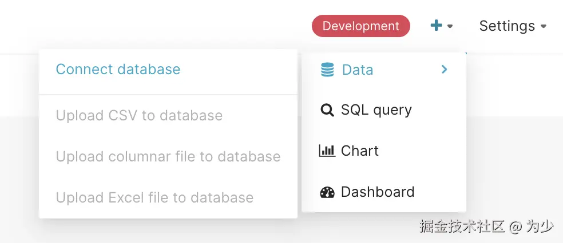Image resolution: width=563 pixels, height=243 pixels.
Task: Expand the caret next to the plus icon
Action: coord(450,26)
